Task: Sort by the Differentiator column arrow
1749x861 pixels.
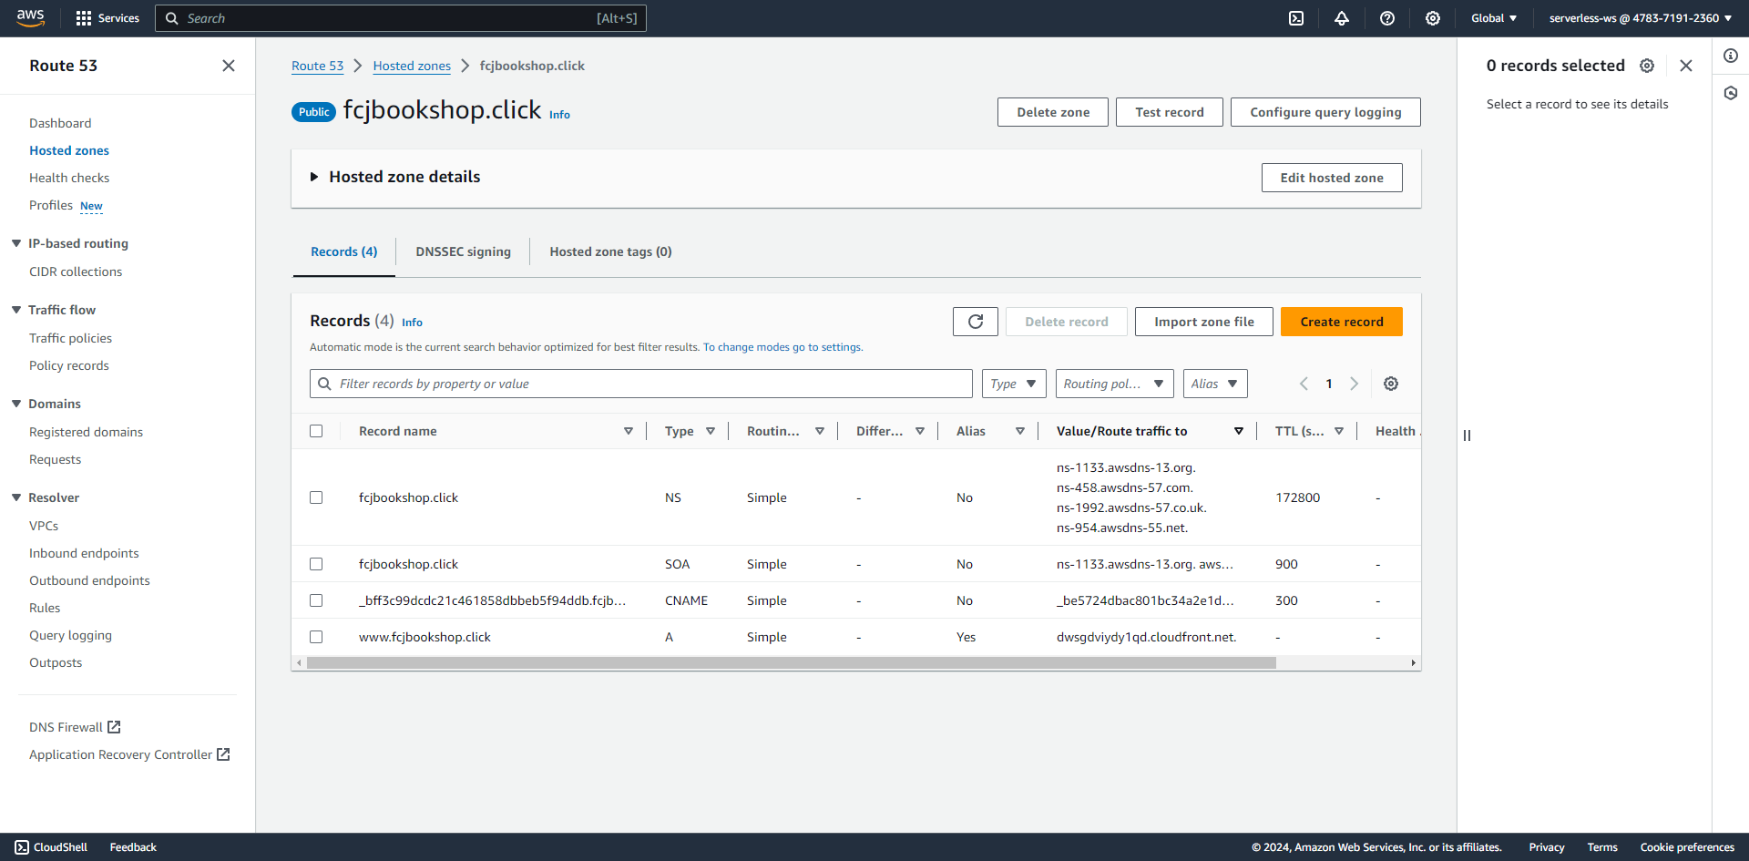Action: (x=920, y=431)
